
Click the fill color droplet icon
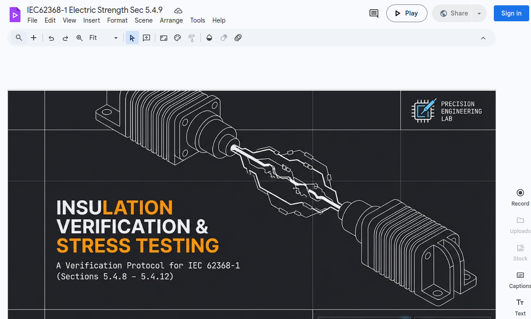209,38
